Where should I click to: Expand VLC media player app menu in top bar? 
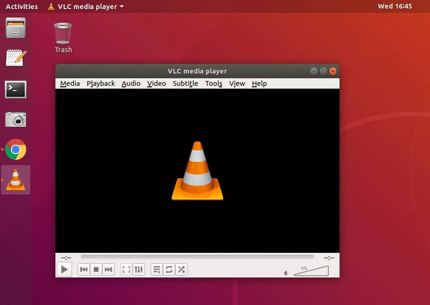[x=86, y=6]
